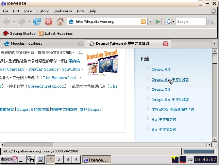The image size is (219, 165).
Task: Click the RSS feed icon in address bar
Action: point(143,21)
